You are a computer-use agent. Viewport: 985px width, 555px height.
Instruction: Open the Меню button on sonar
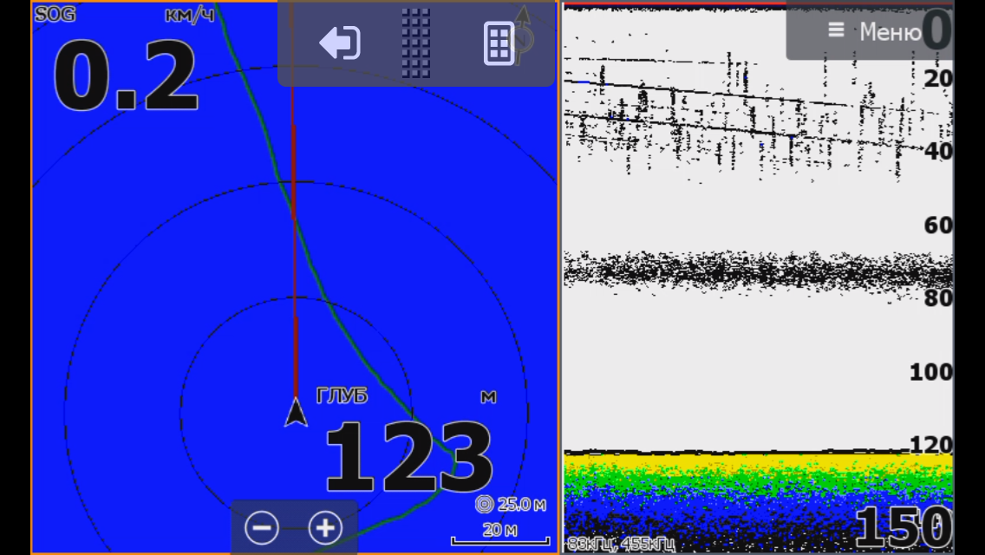click(x=873, y=31)
